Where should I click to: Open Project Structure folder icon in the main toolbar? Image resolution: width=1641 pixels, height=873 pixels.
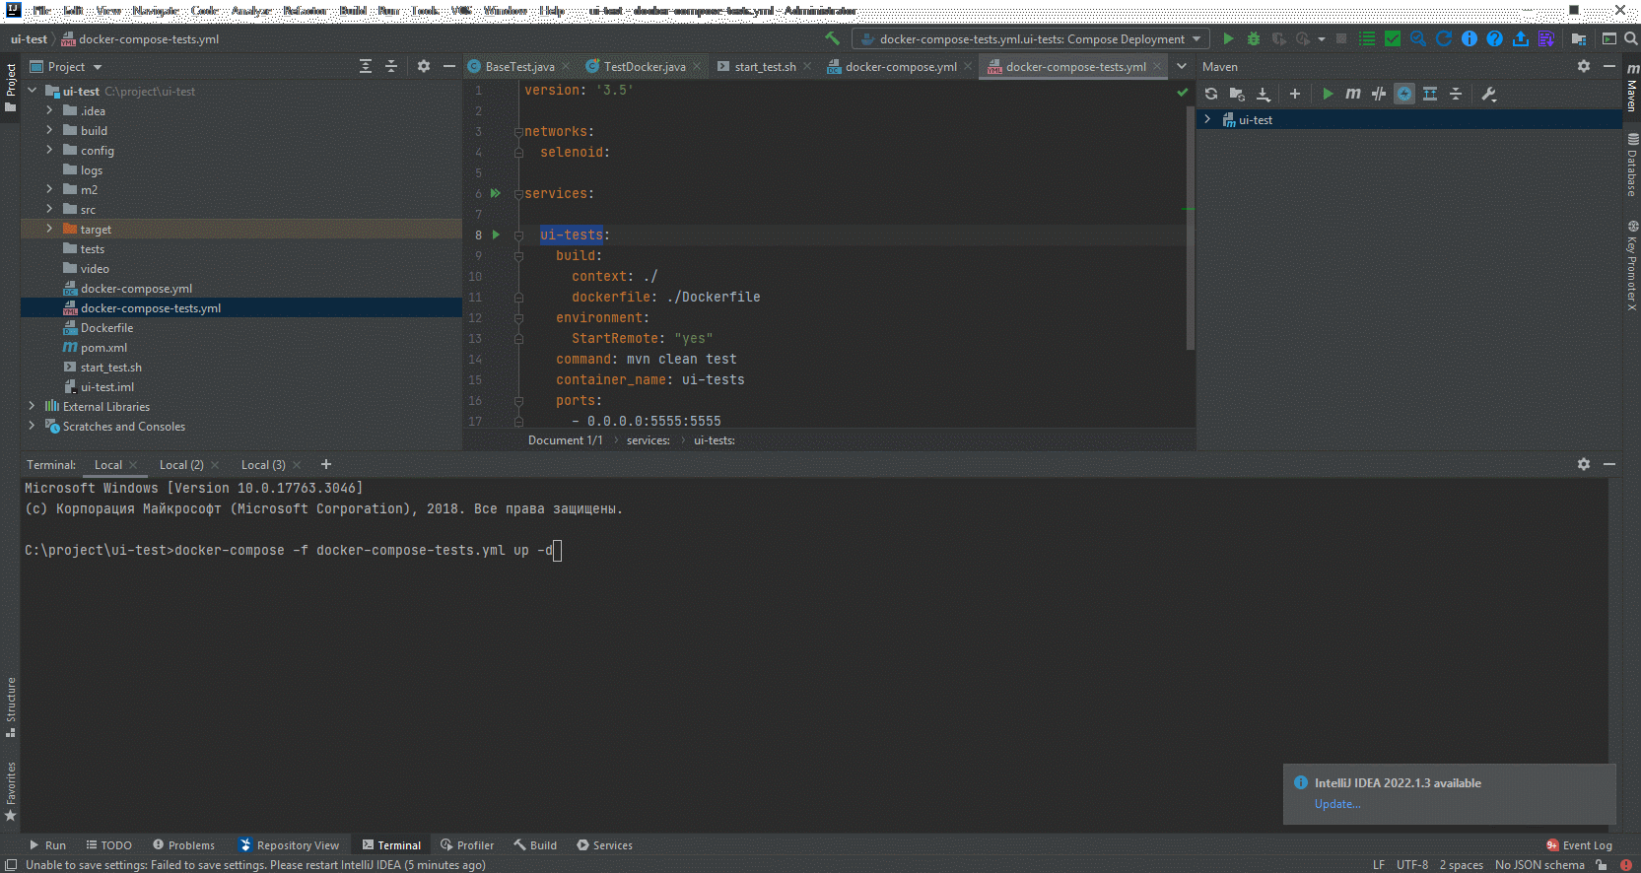pyautogui.click(x=1579, y=38)
